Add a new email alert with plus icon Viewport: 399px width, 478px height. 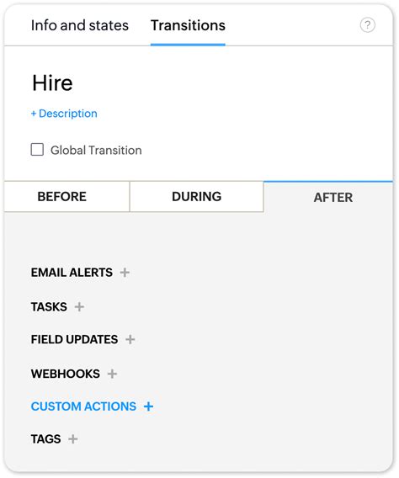[x=125, y=272]
